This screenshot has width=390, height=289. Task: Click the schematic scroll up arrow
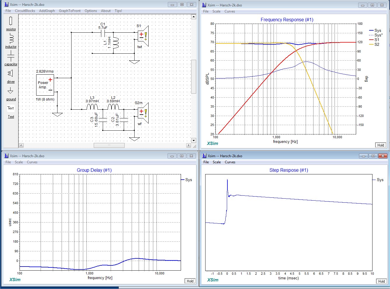pos(194,17)
